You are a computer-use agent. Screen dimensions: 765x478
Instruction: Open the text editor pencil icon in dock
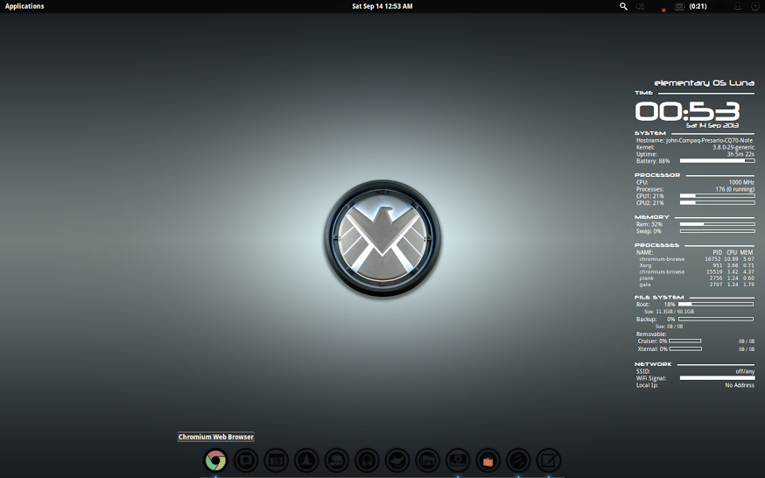point(549,460)
